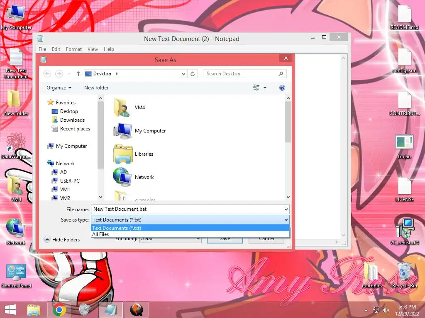425x318 pixels.
Task: Select My Computer in the file list
Action: tap(139, 131)
